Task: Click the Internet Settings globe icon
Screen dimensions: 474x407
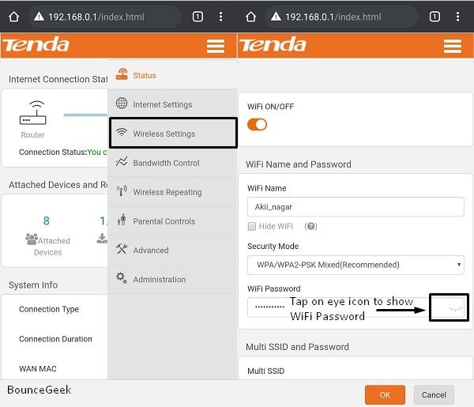Action: 122,103
